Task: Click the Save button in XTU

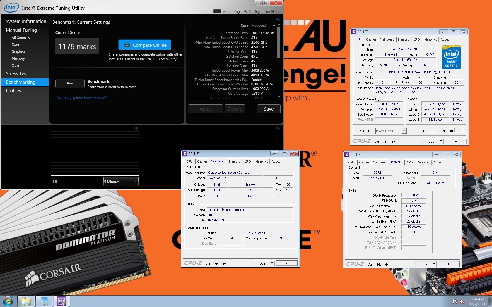Action: click(269, 109)
